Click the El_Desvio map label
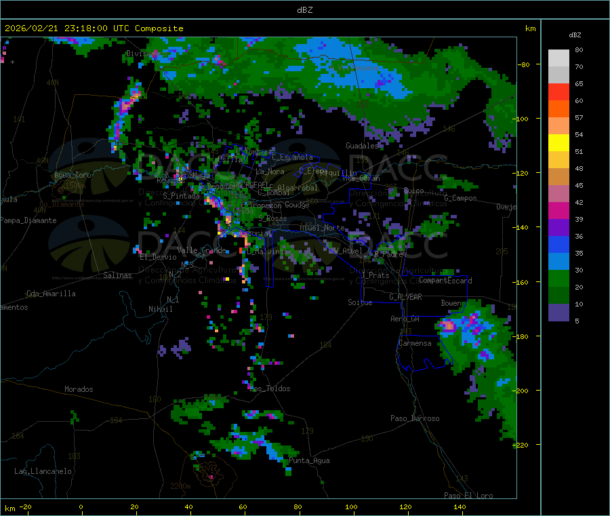The height and width of the screenshot is (516, 610). (x=159, y=257)
